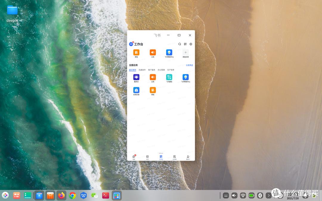
Task: Open the 飞书帮助中心 help center app
Action: click(169, 52)
